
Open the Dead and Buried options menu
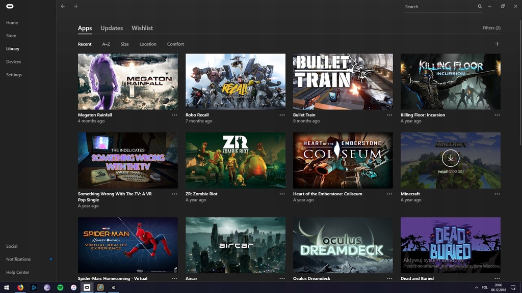tap(497, 279)
